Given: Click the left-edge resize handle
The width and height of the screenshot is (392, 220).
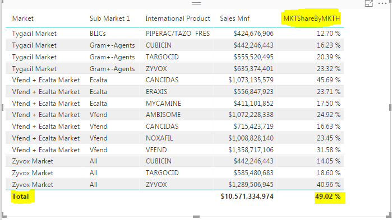Looking at the screenshot, I should pyautogui.click(x=2, y=107).
